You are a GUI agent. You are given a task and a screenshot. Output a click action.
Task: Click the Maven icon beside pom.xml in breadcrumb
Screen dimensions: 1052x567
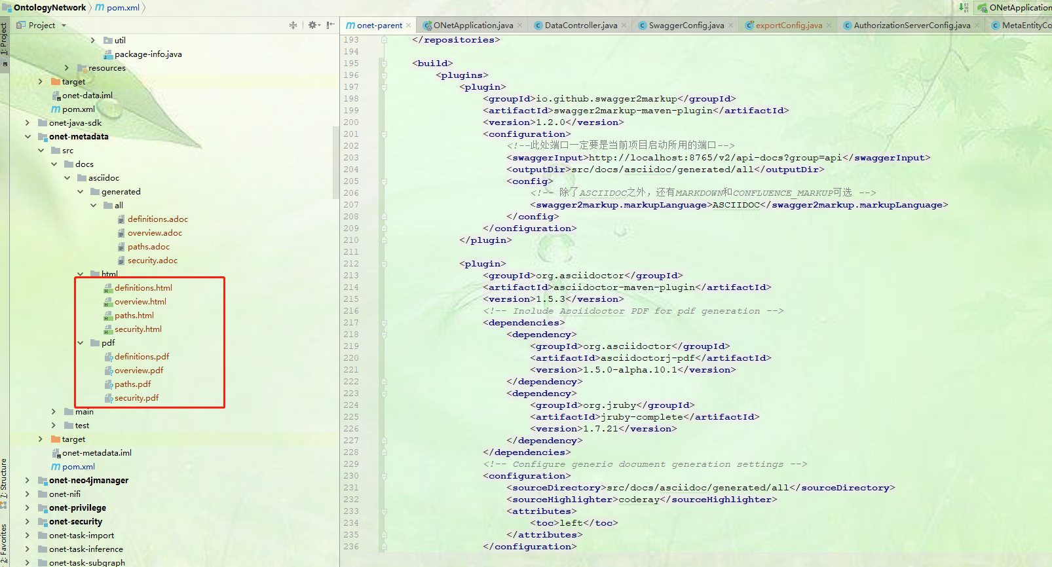100,7
